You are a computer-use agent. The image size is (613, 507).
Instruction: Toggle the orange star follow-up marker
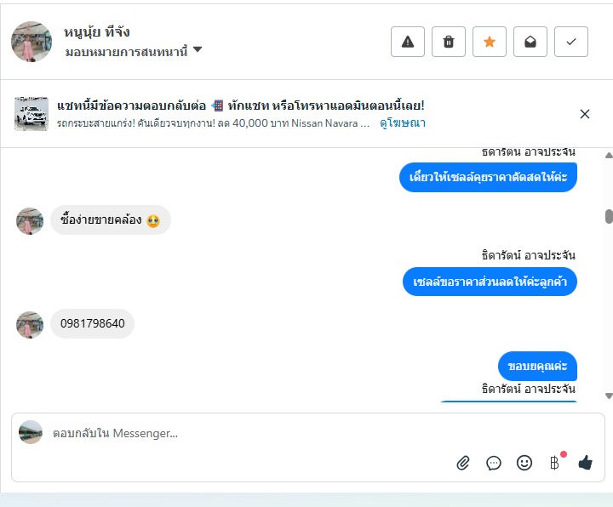pyautogui.click(x=490, y=42)
